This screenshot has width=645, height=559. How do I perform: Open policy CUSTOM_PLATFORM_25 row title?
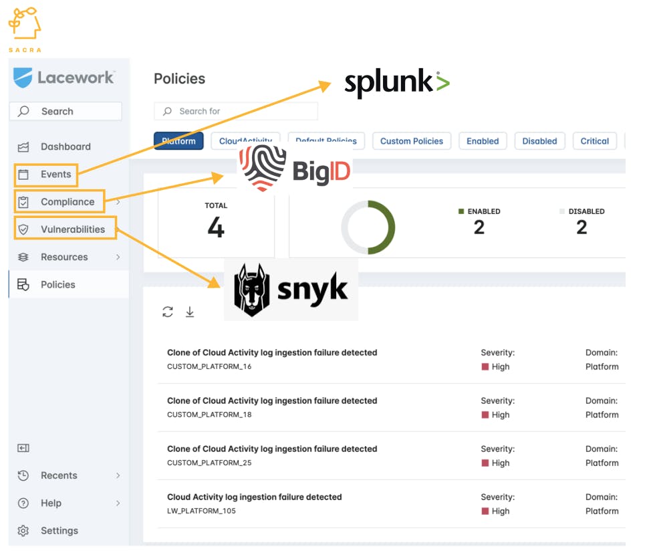272,449
